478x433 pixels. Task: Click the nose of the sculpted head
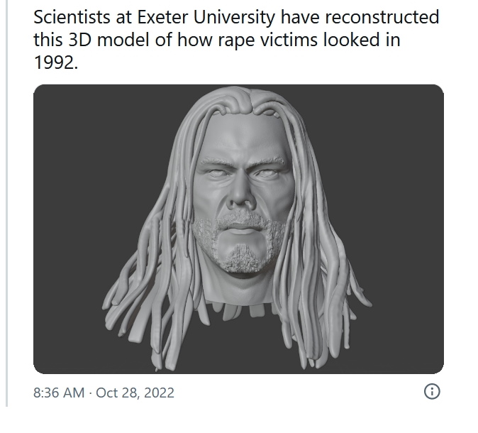point(241,195)
